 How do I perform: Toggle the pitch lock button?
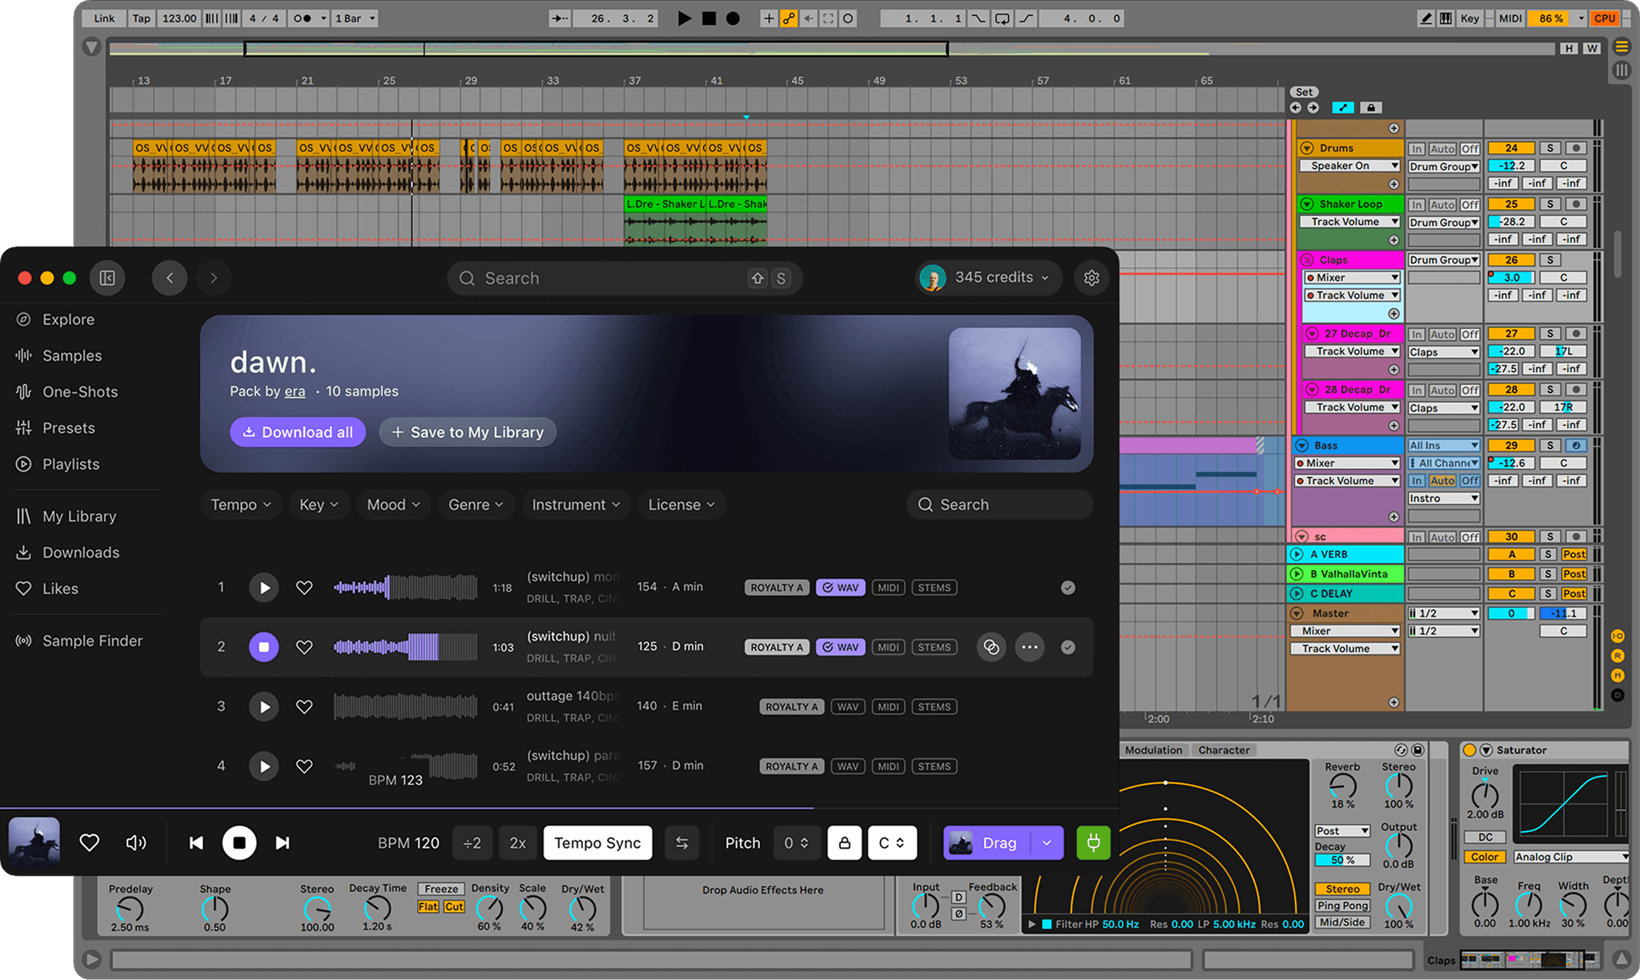844,842
